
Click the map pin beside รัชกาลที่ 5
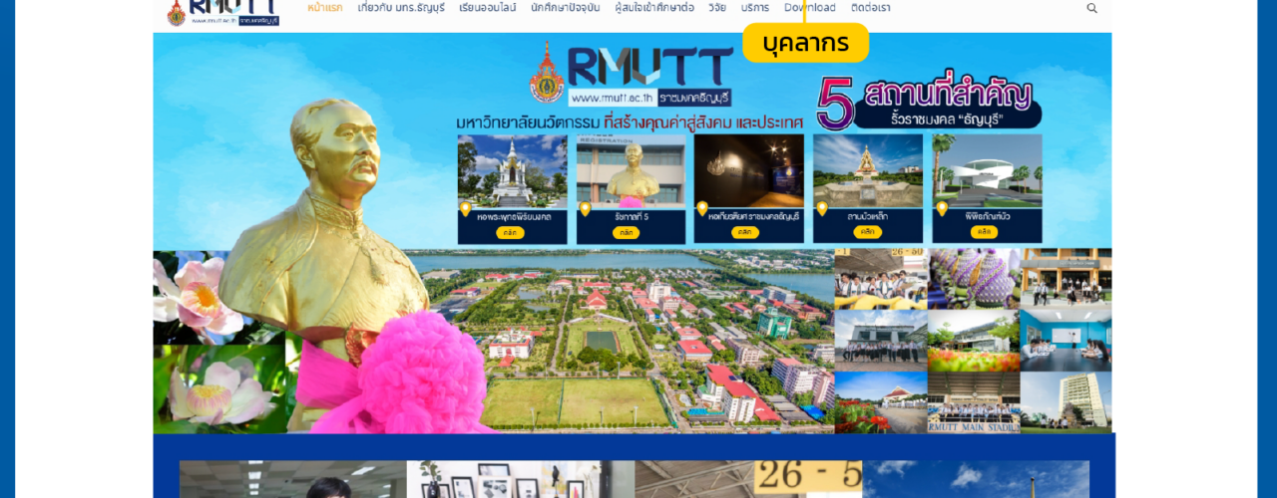coord(585,209)
